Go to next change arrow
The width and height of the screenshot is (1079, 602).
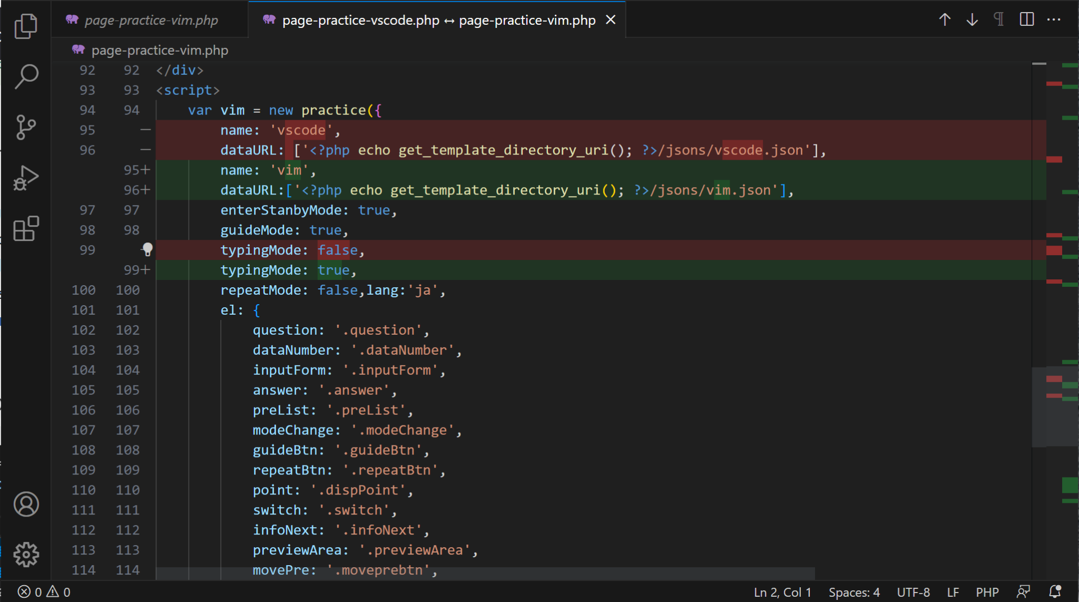coord(972,20)
